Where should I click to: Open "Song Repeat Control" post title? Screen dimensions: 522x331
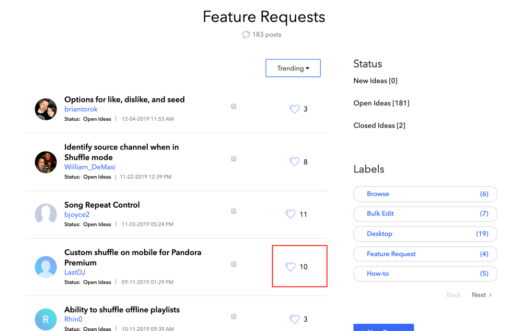click(x=102, y=205)
